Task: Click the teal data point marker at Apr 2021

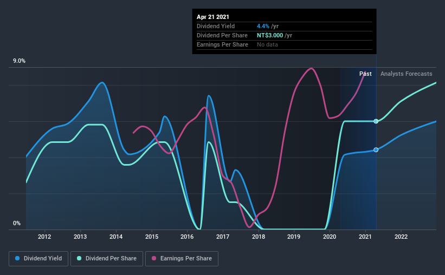Action: click(376, 121)
